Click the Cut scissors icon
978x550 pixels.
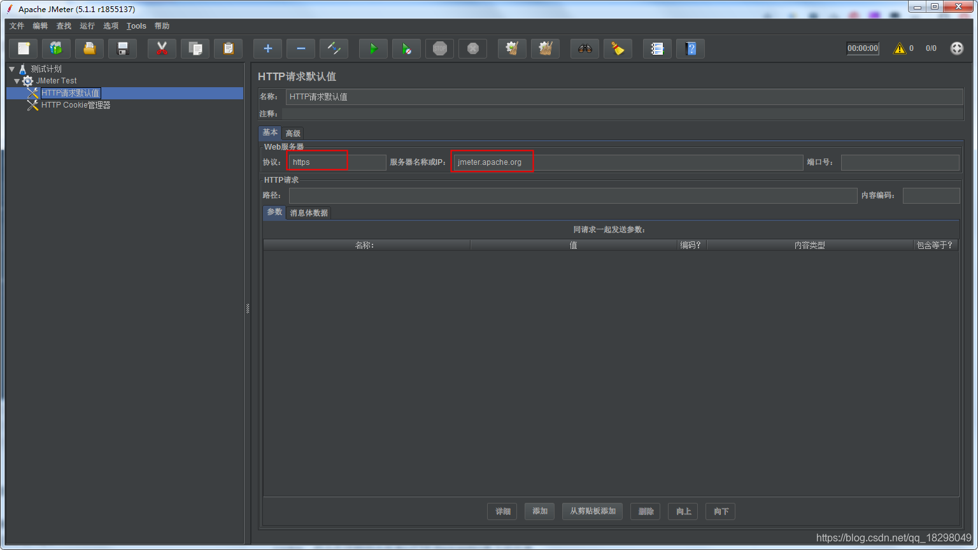click(162, 48)
